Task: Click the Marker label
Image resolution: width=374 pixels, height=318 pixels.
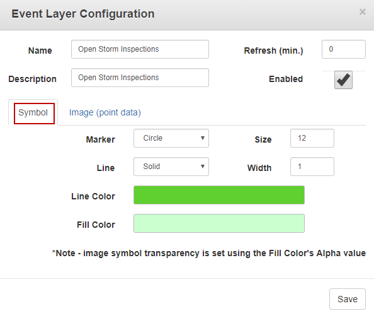Action: point(100,139)
